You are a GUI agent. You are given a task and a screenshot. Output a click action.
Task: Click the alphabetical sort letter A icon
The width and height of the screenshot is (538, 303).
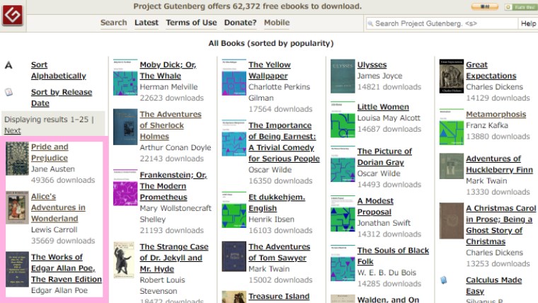pyautogui.click(x=8, y=65)
